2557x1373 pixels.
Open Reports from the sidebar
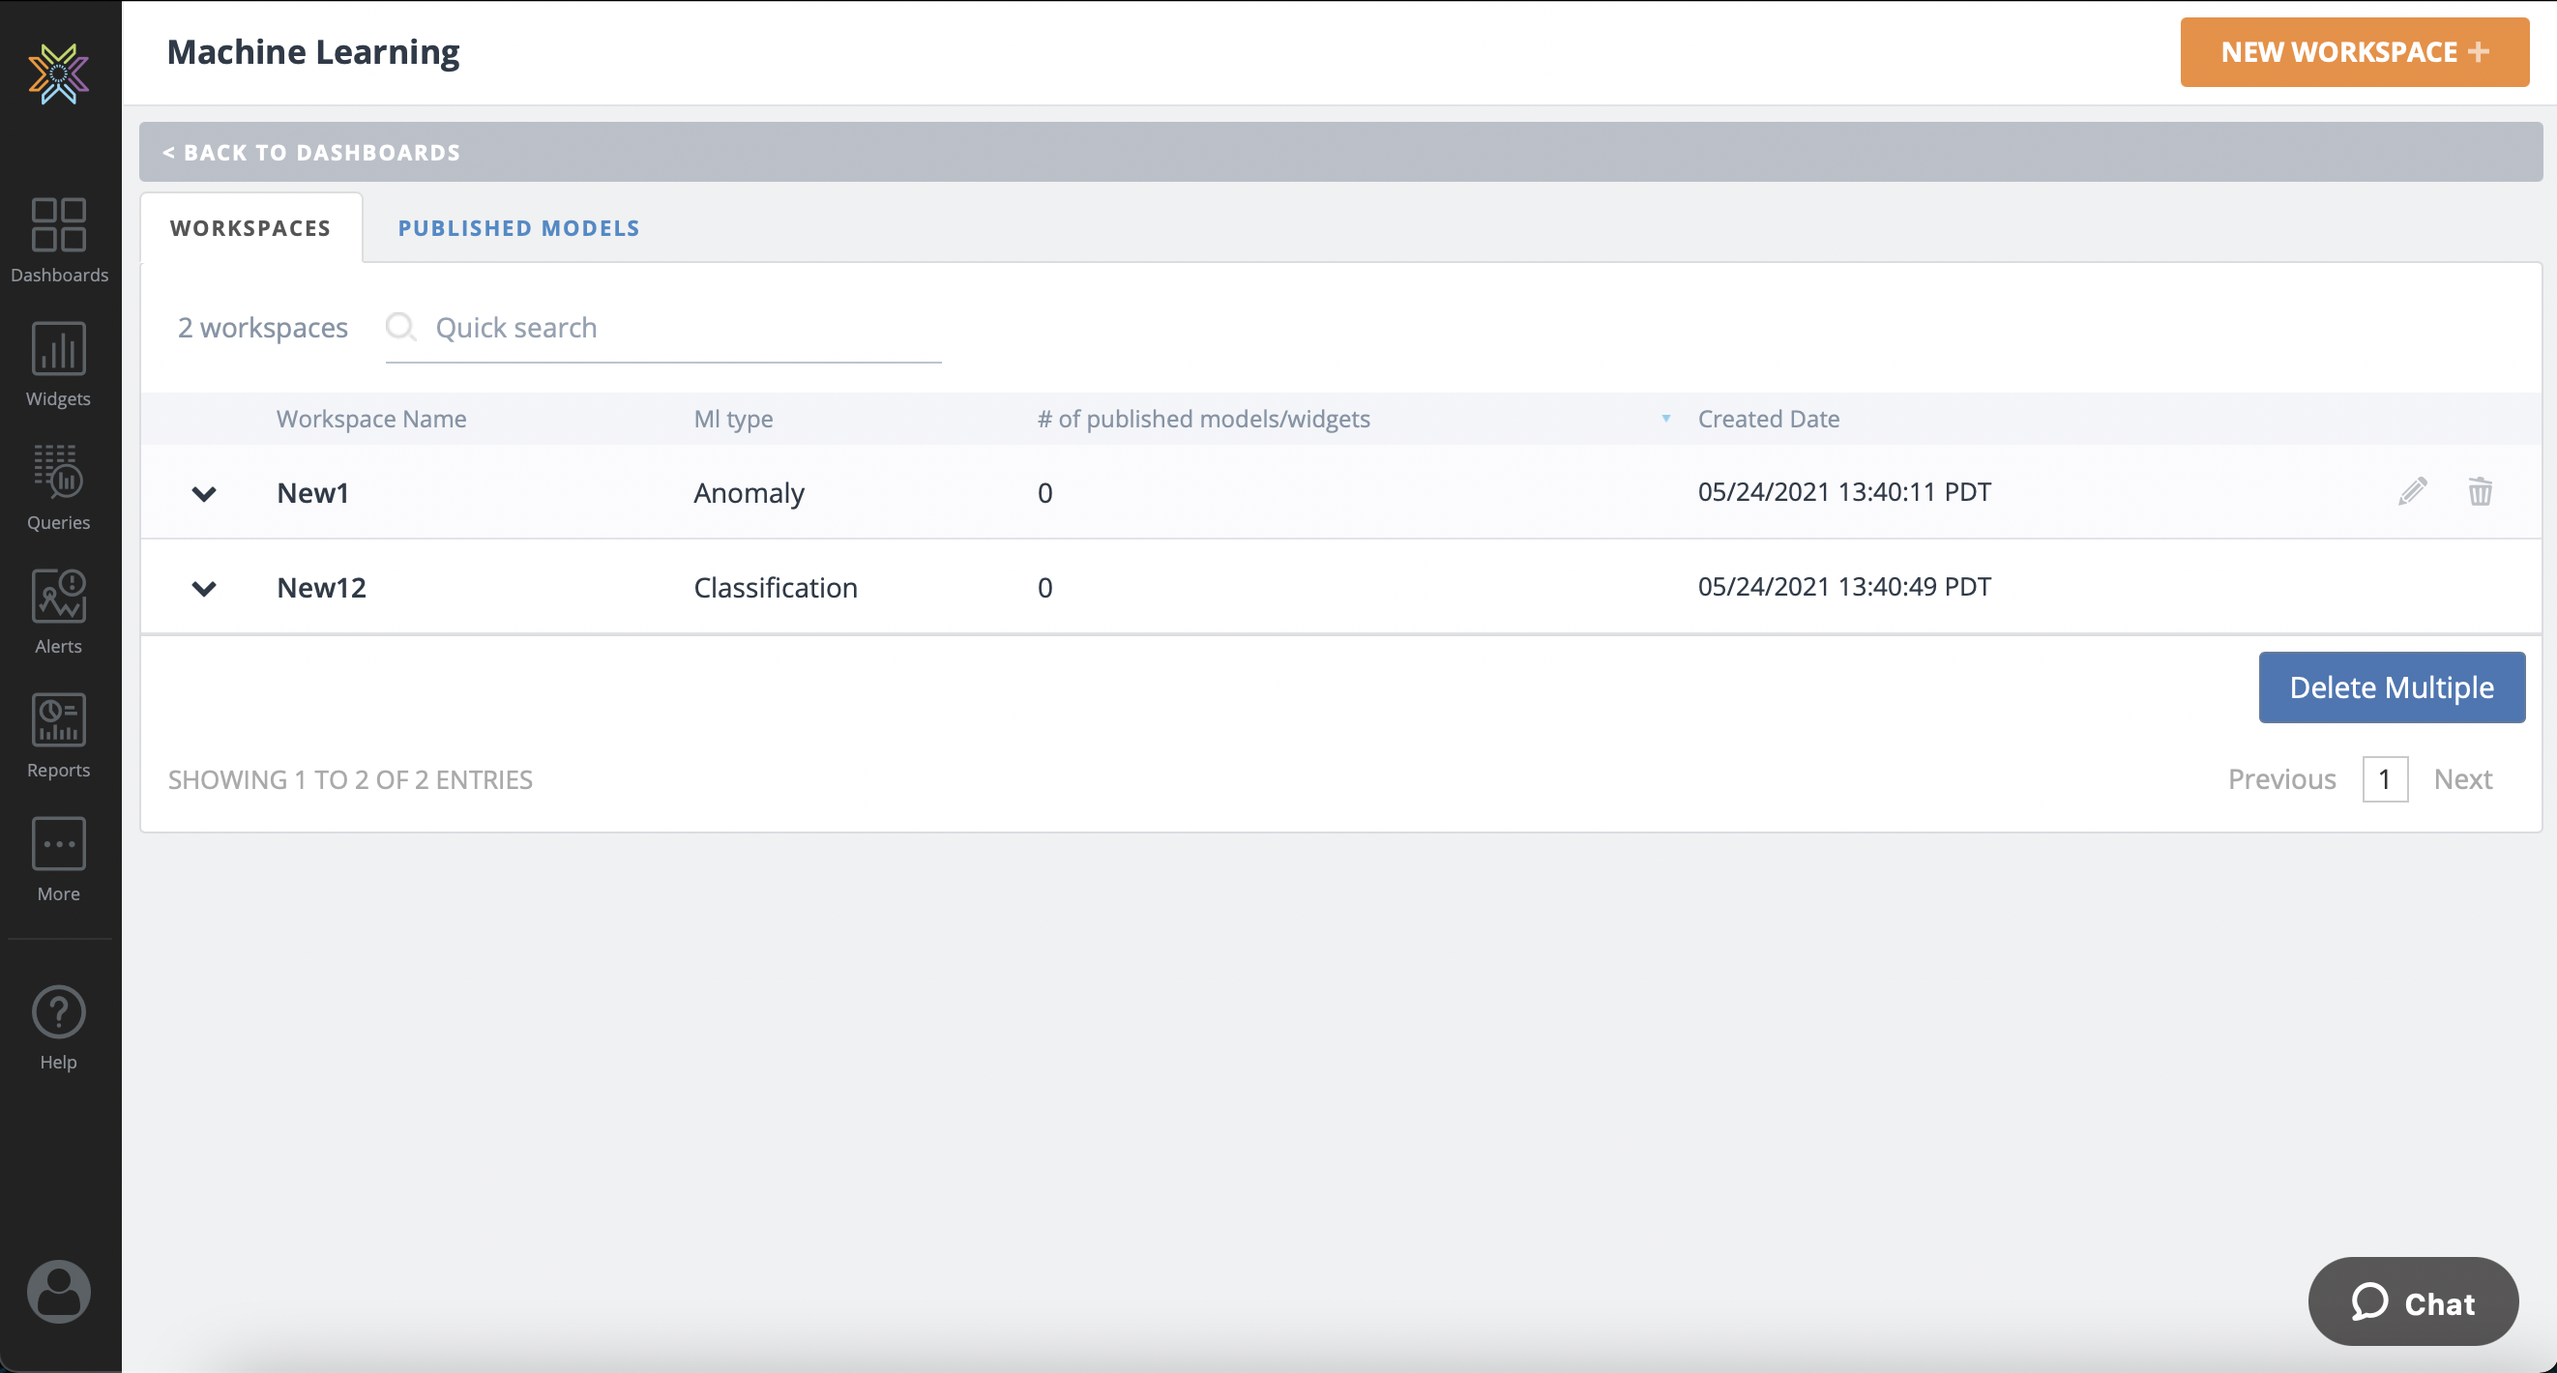[59, 735]
